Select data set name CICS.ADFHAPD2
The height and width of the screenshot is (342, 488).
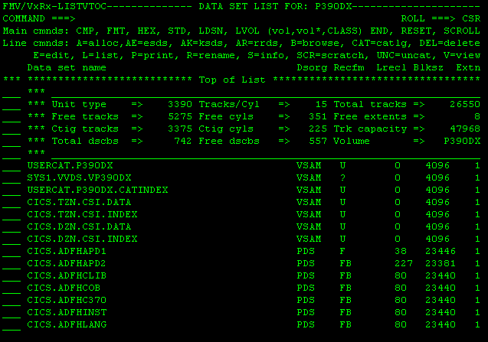(67, 263)
